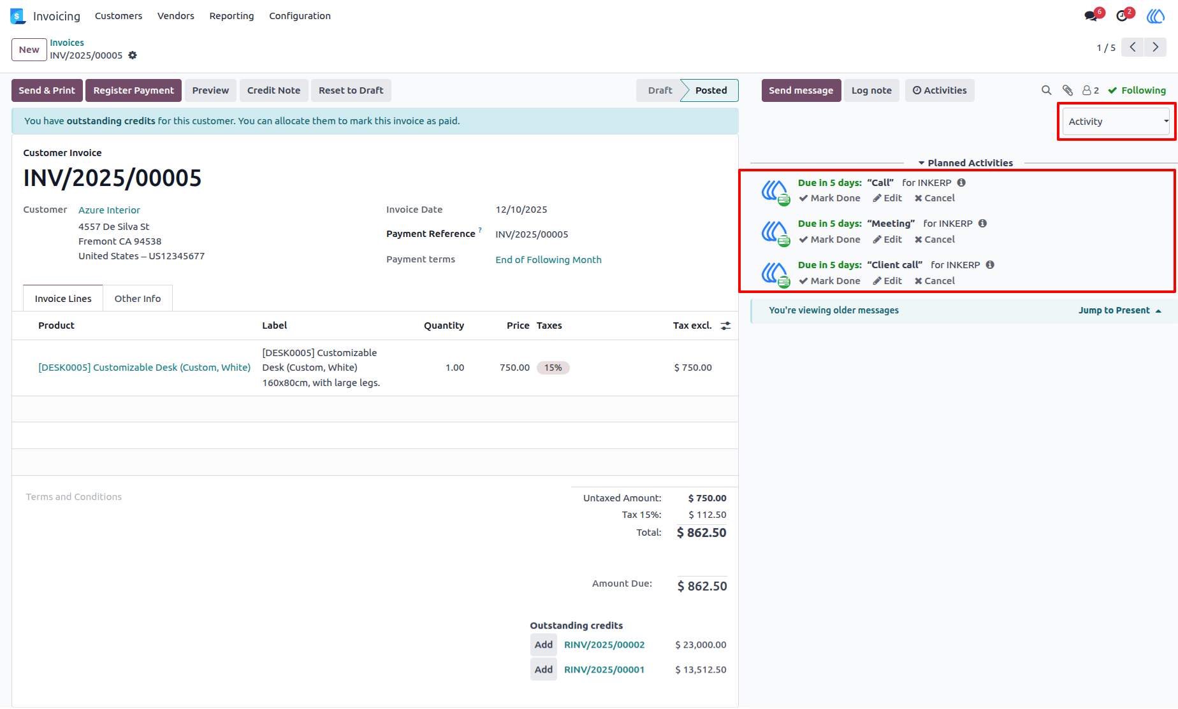Image resolution: width=1178 pixels, height=709 pixels.
Task: Edit the "Meeting" activity
Action: [887, 240]
